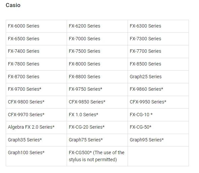Select the FX-6300 Series cell
The width and height of the screenshot is (199, 173).
pos(158,26)
